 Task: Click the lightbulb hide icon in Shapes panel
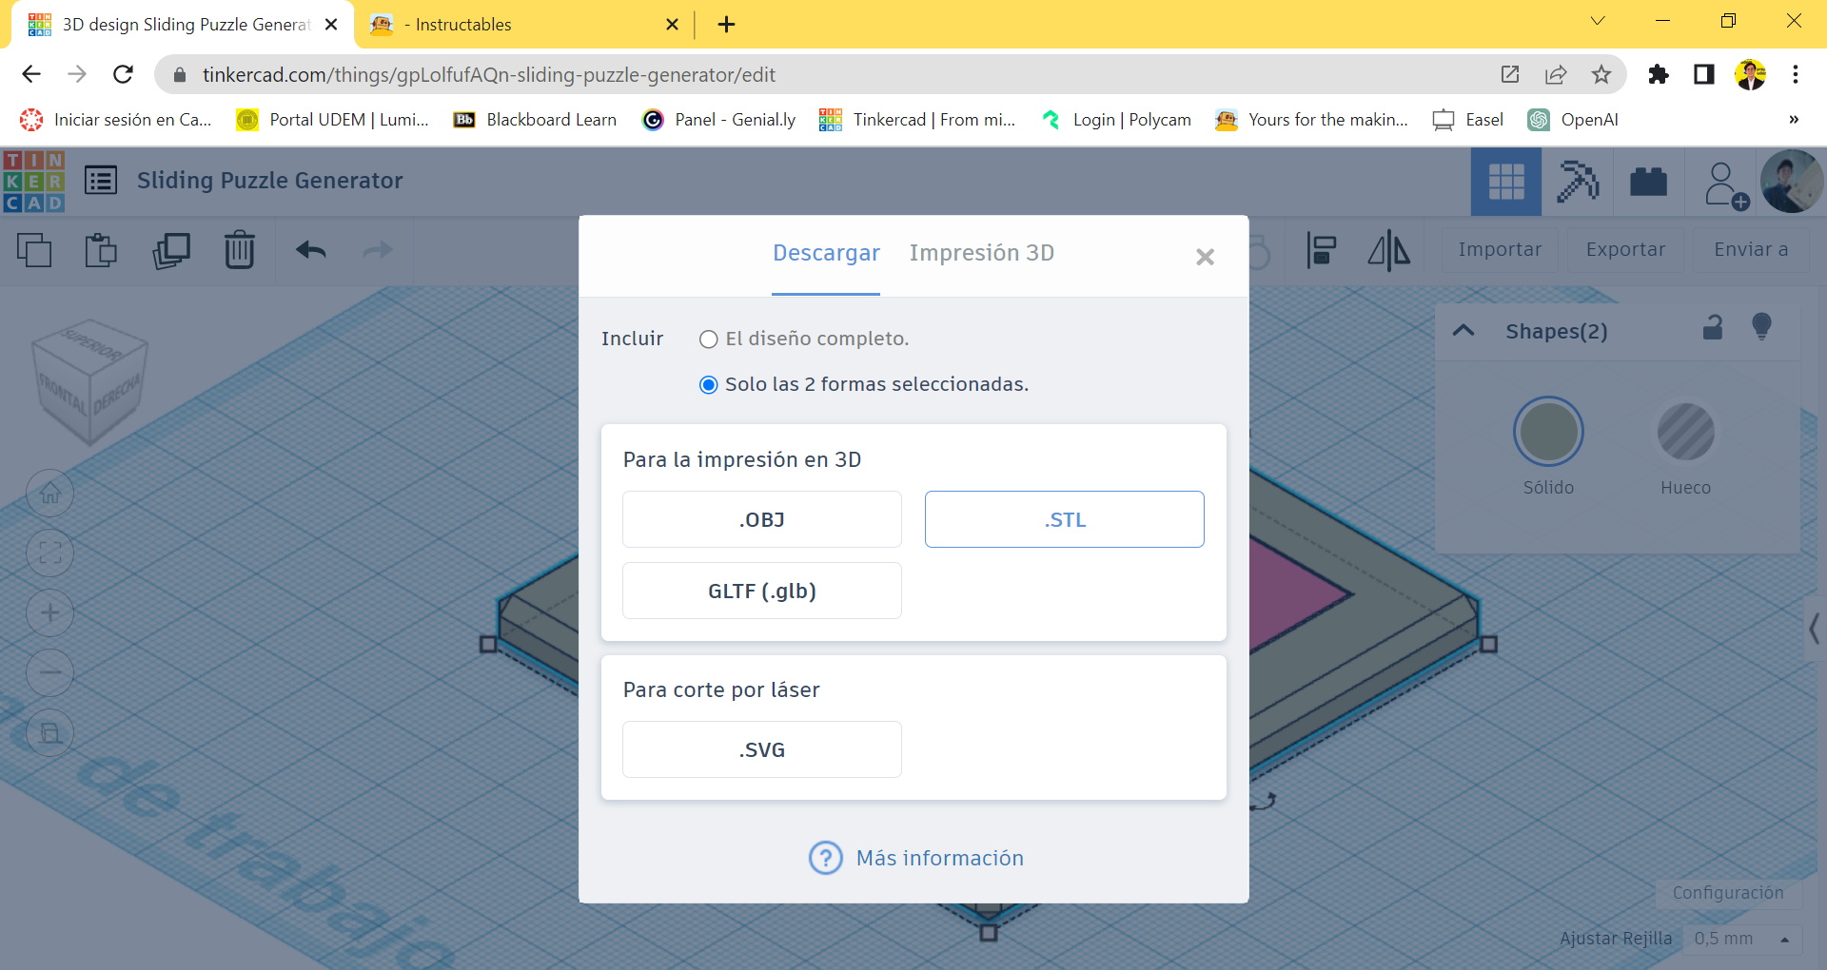1761,327
